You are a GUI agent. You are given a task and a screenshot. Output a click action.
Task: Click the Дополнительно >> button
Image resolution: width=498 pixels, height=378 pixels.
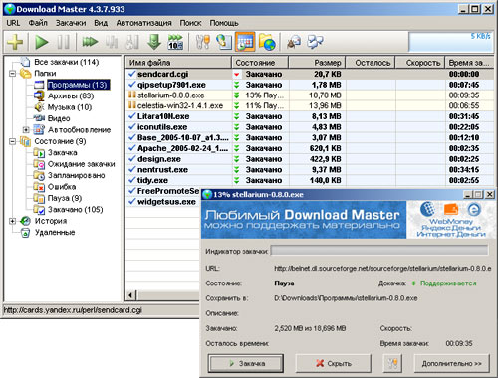[452, 363]
